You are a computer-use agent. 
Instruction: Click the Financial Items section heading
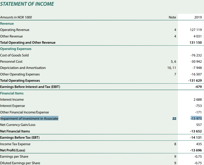(12, 93)
